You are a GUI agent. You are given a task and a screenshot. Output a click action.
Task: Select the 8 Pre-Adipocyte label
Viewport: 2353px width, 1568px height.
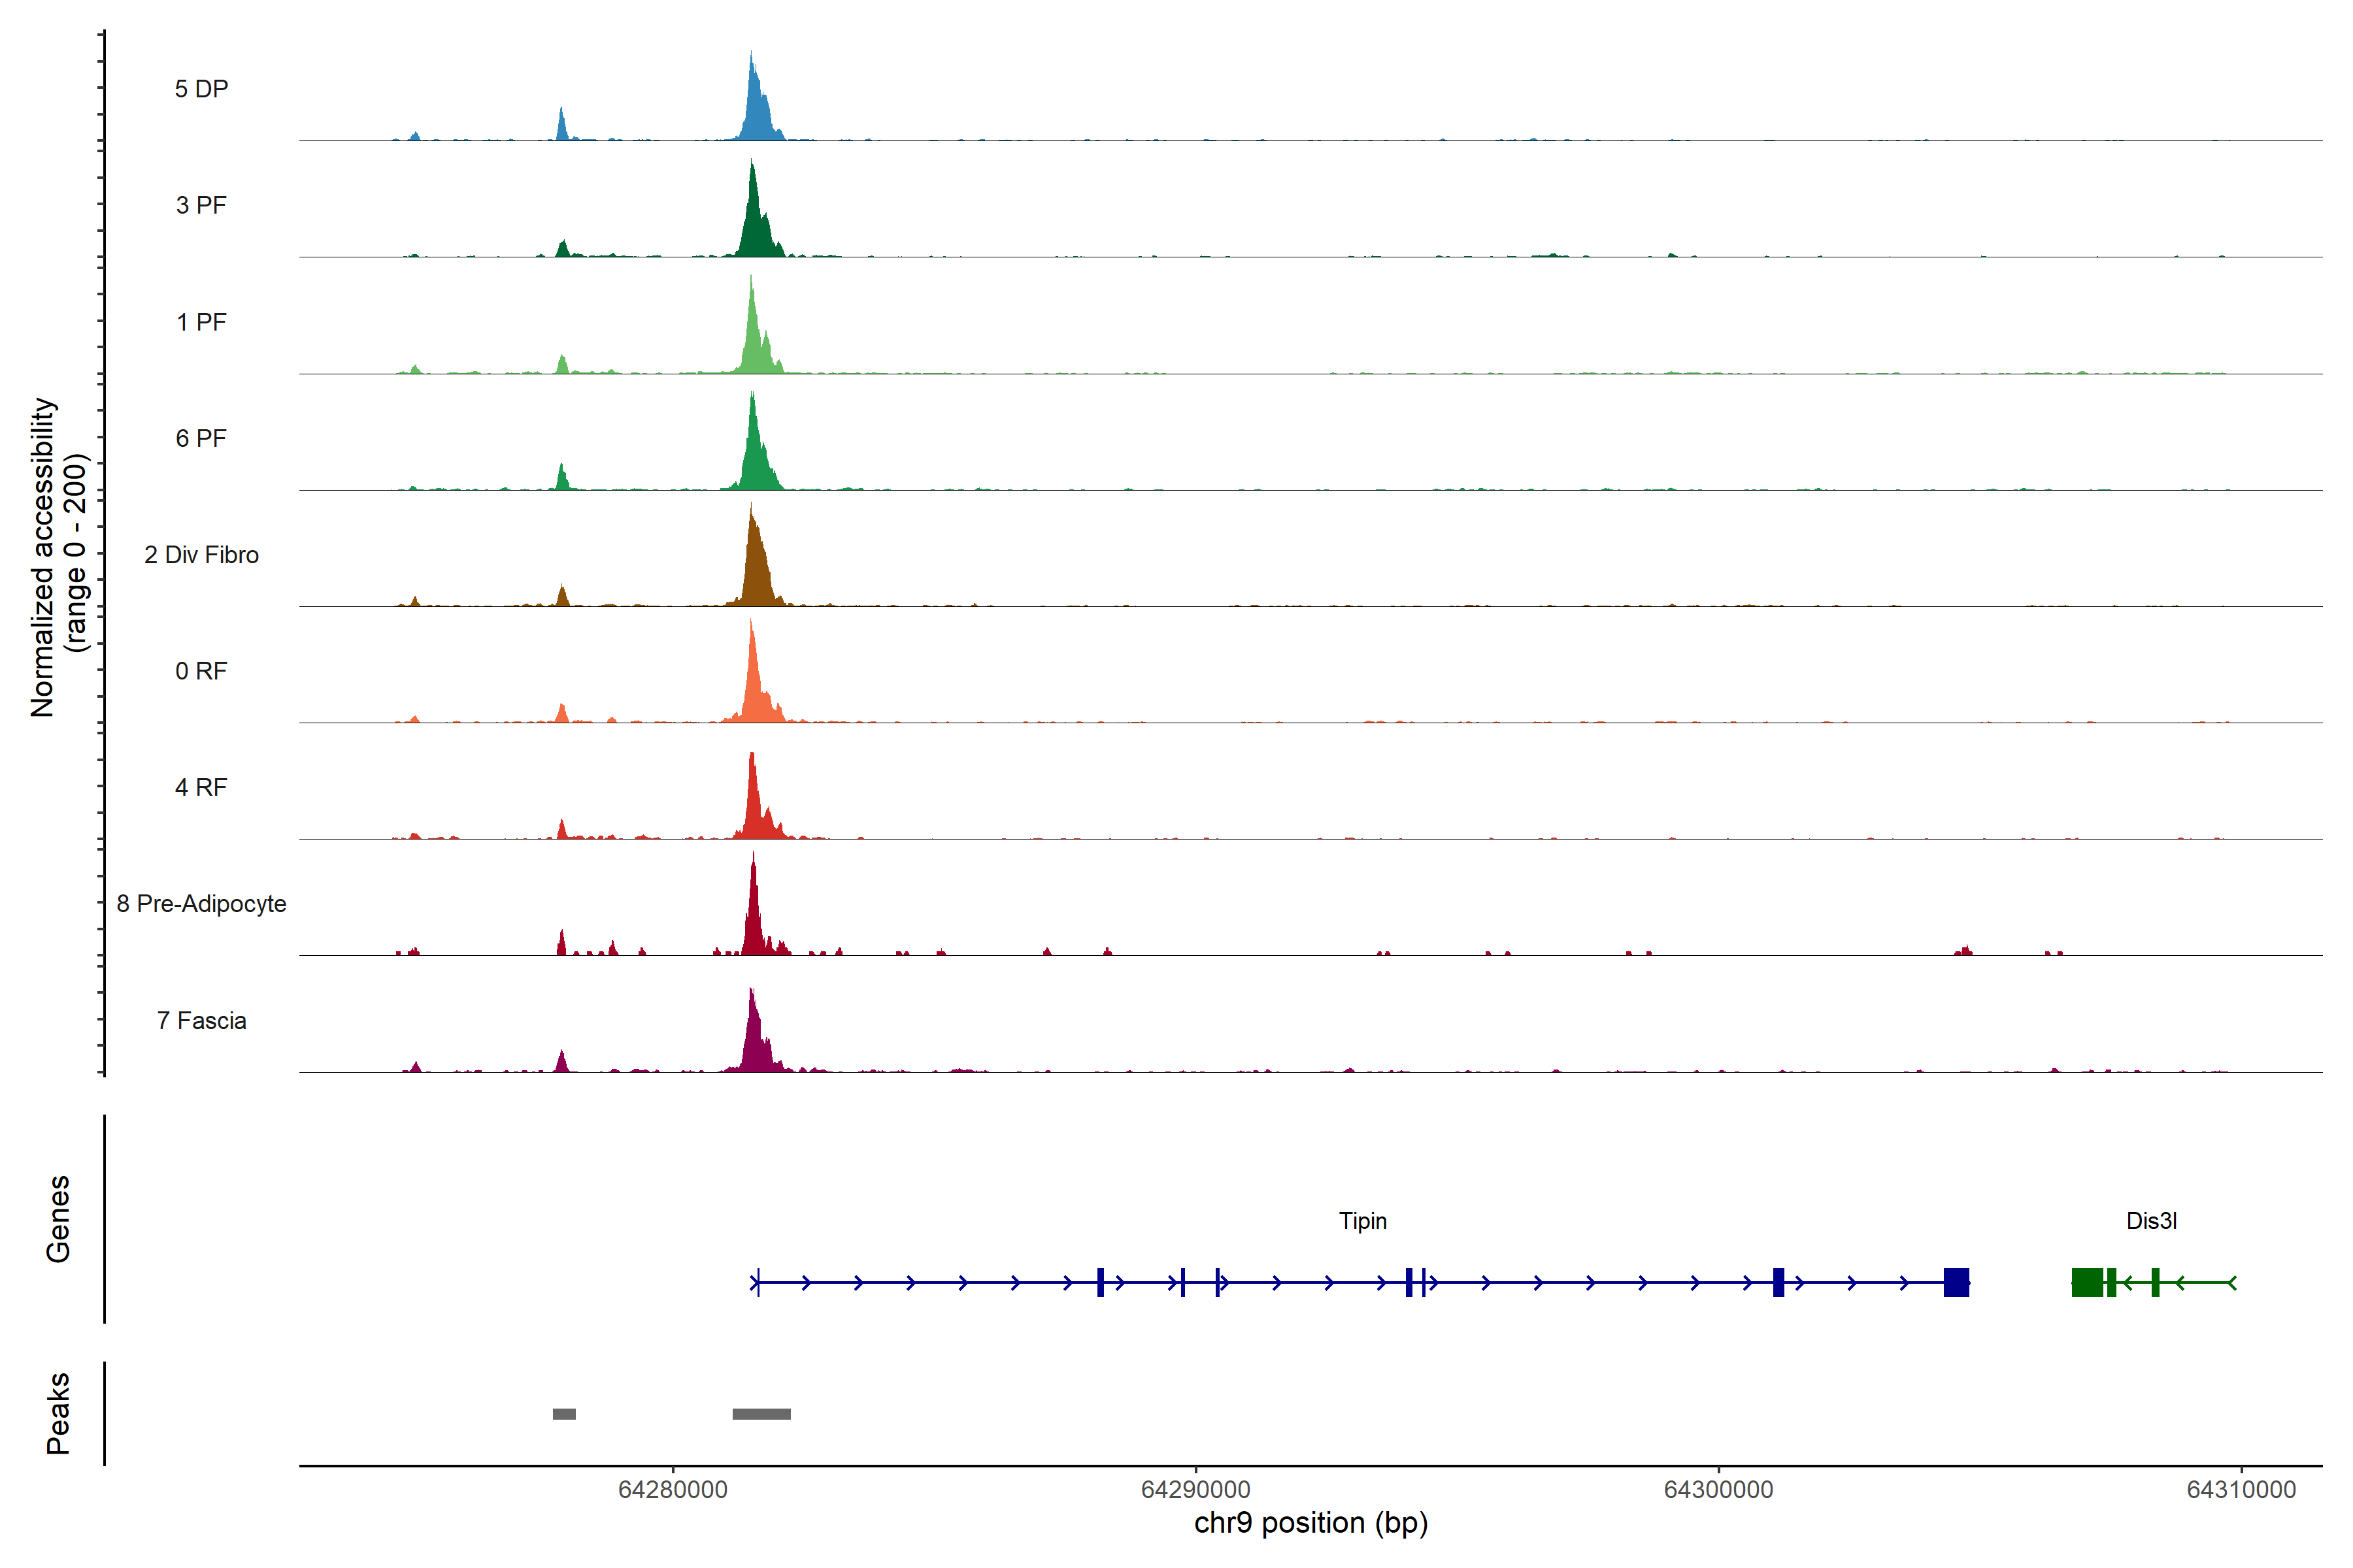(x=201, y=904)
